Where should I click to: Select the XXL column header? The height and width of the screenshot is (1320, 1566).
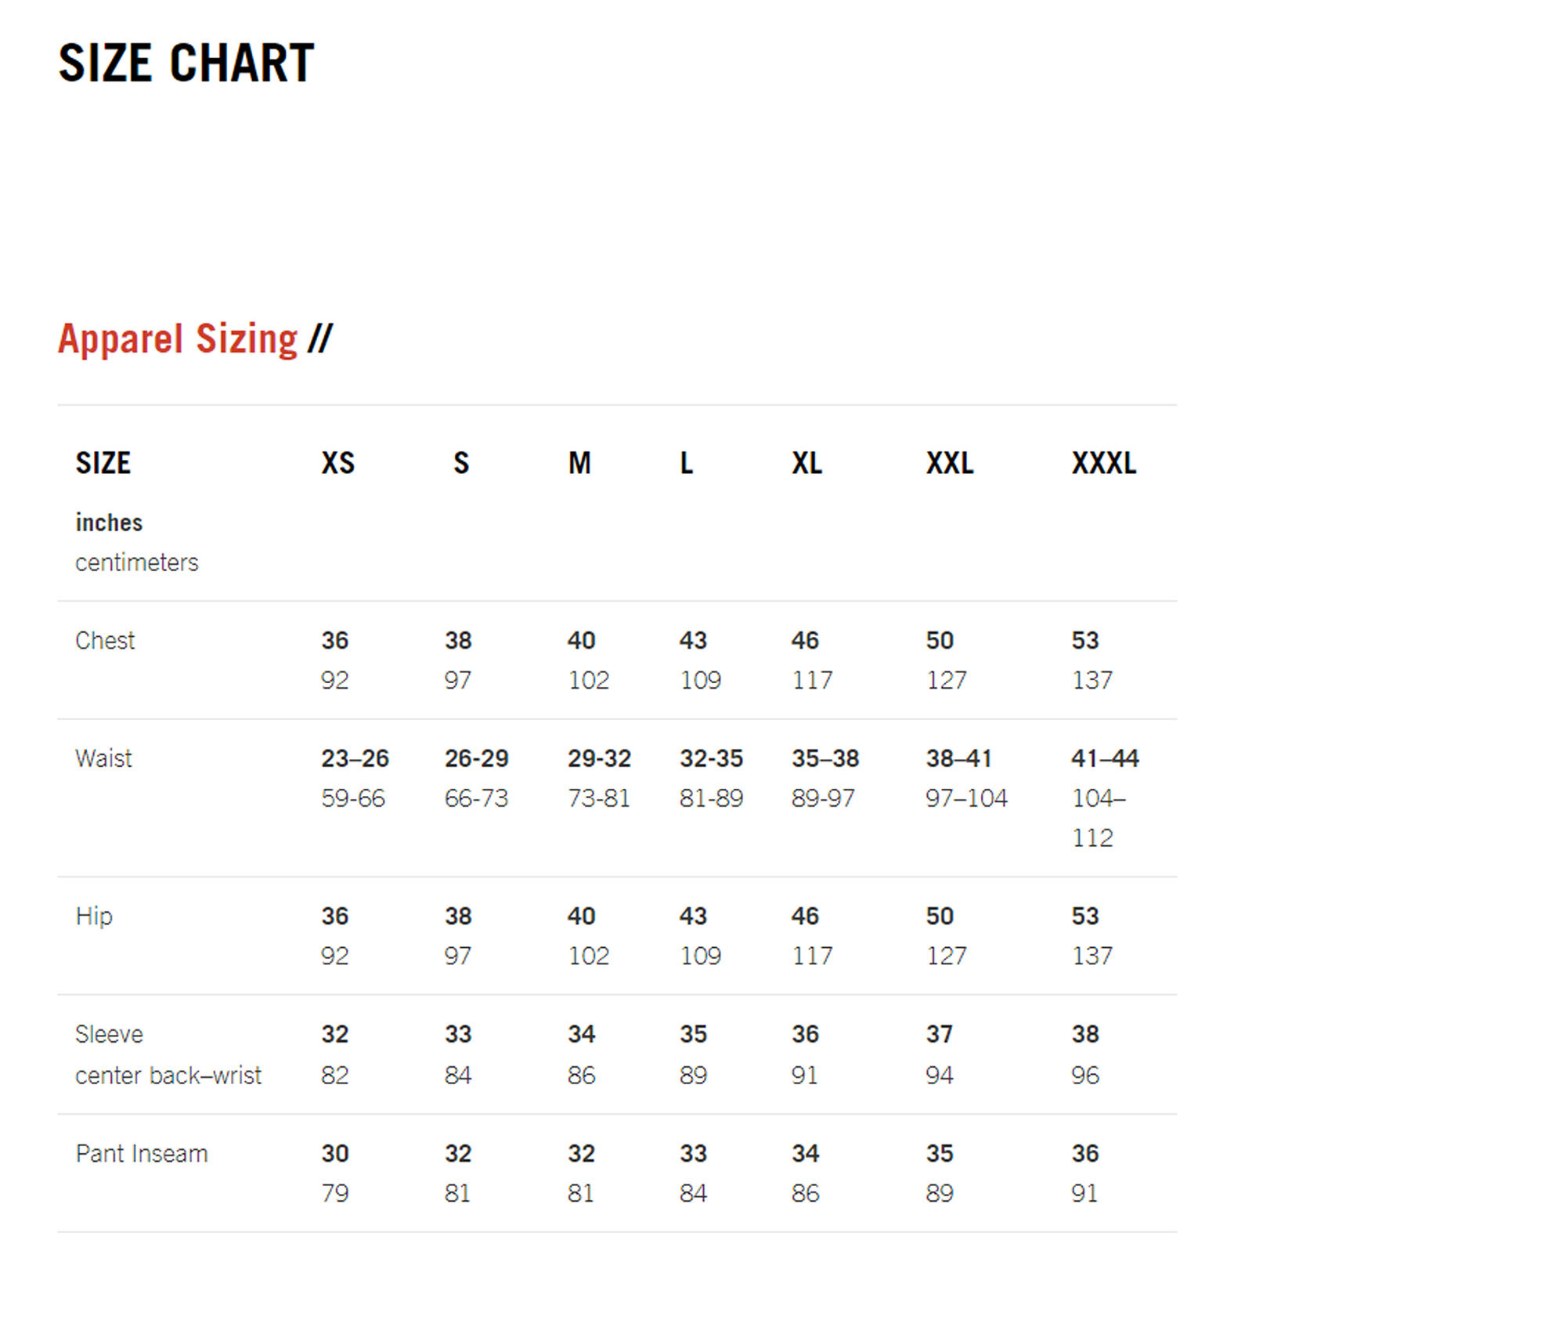(949, 463)
